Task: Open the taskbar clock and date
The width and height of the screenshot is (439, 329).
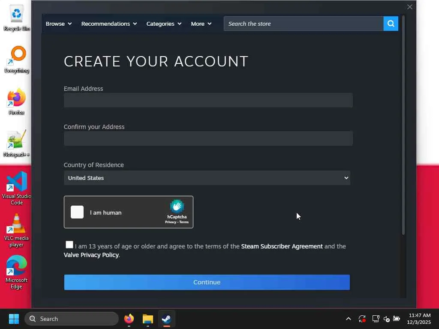Action: (419, 319)
